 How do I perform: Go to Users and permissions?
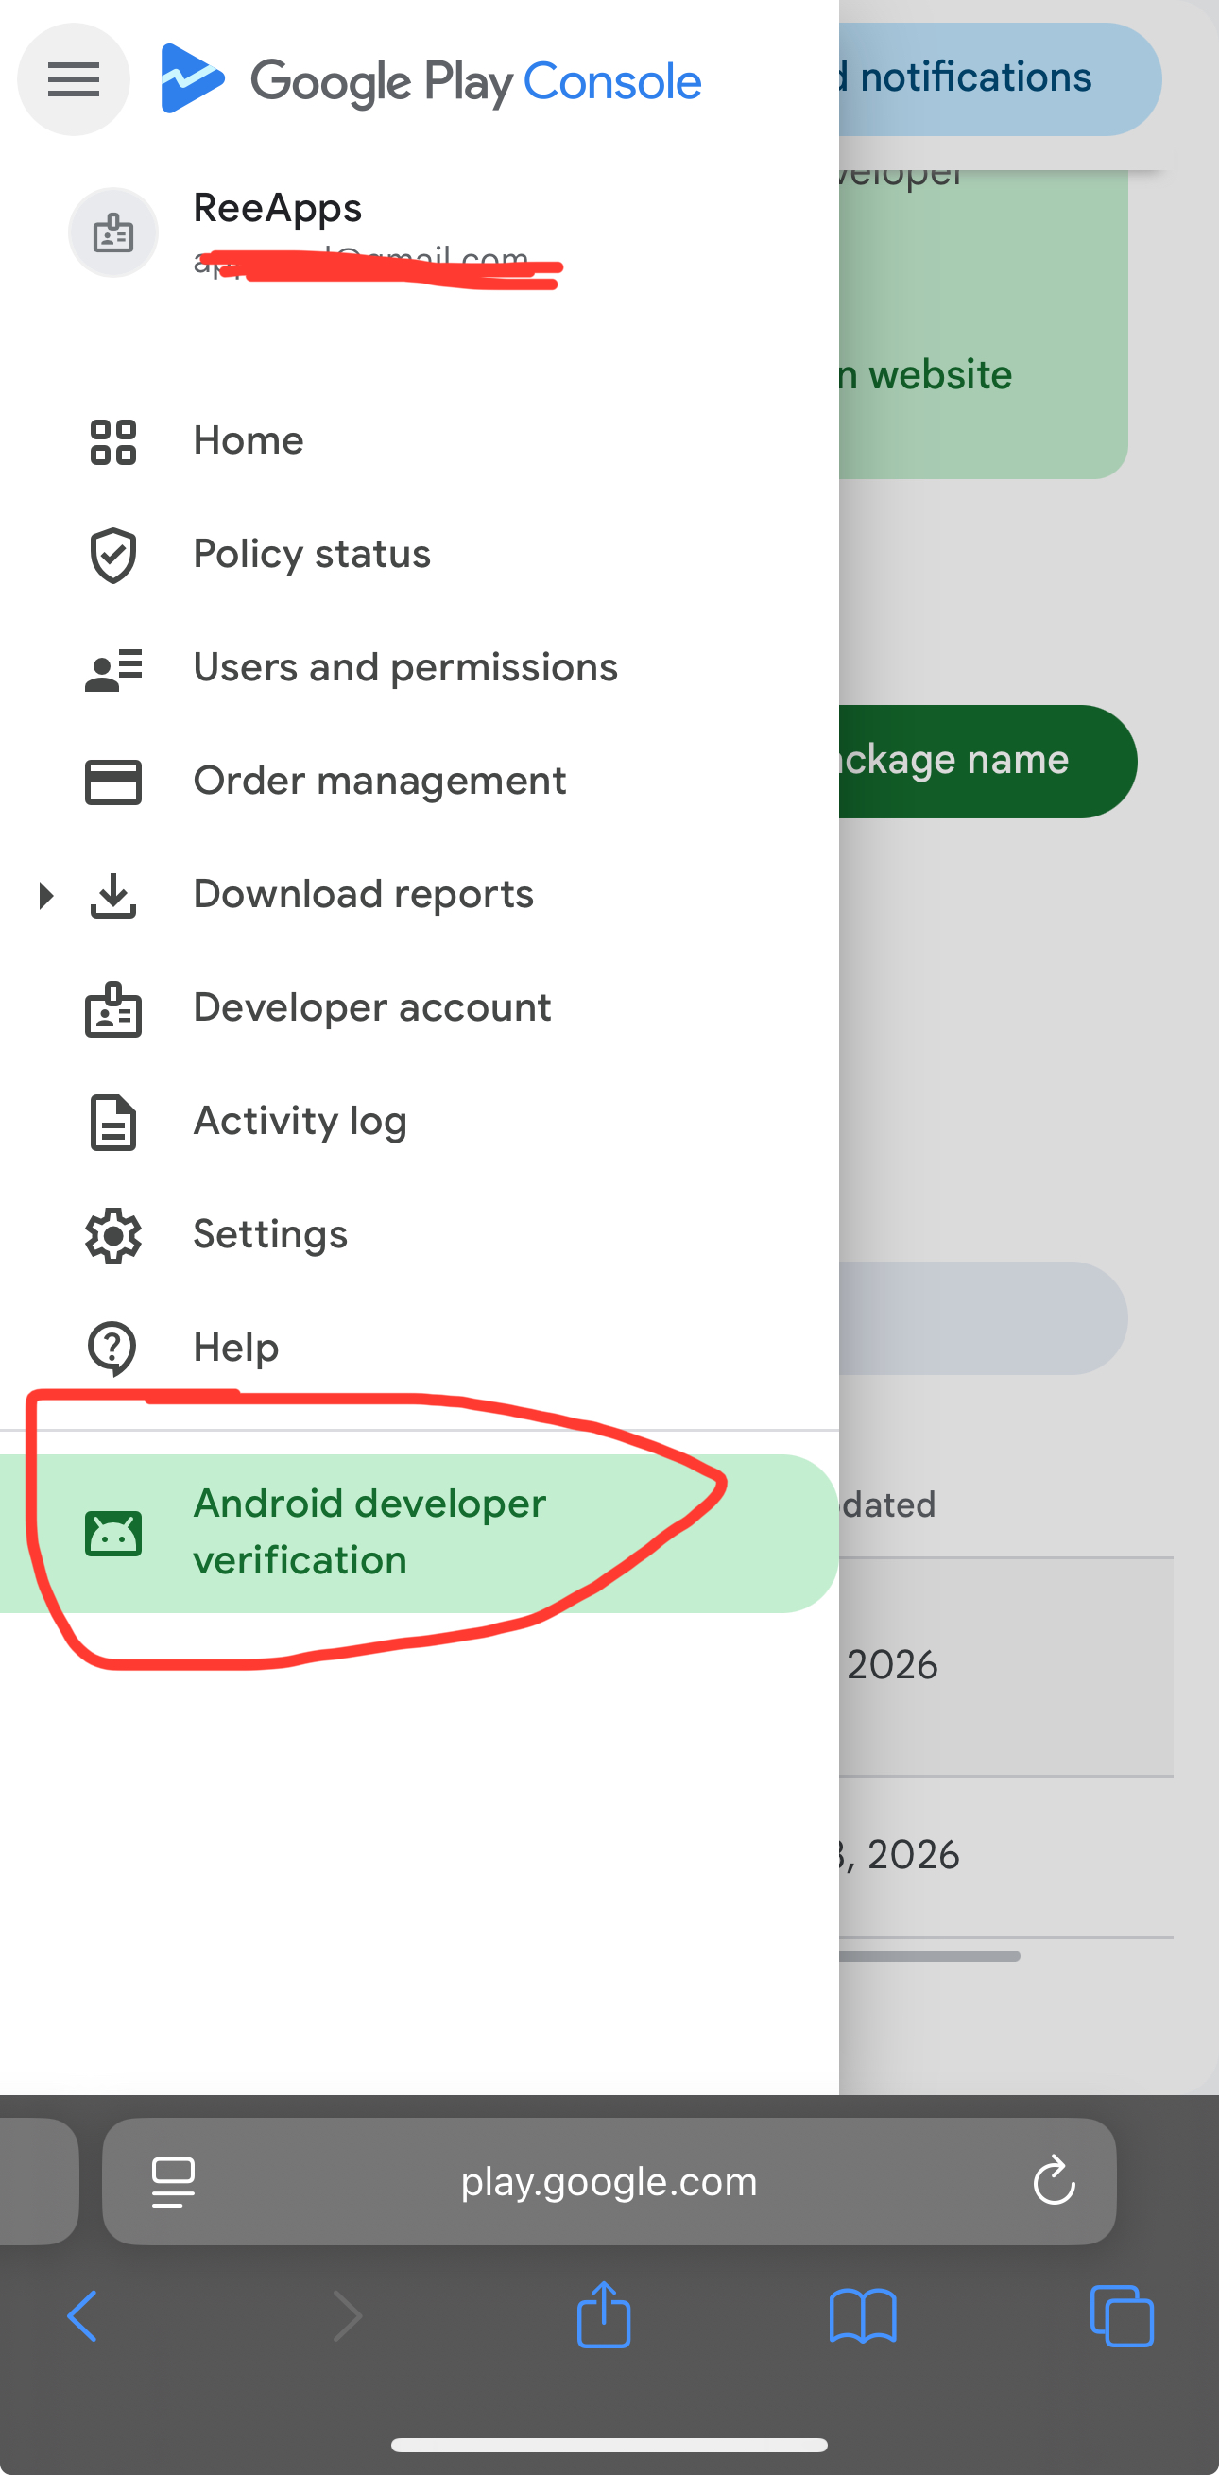[x=420, y=668]
